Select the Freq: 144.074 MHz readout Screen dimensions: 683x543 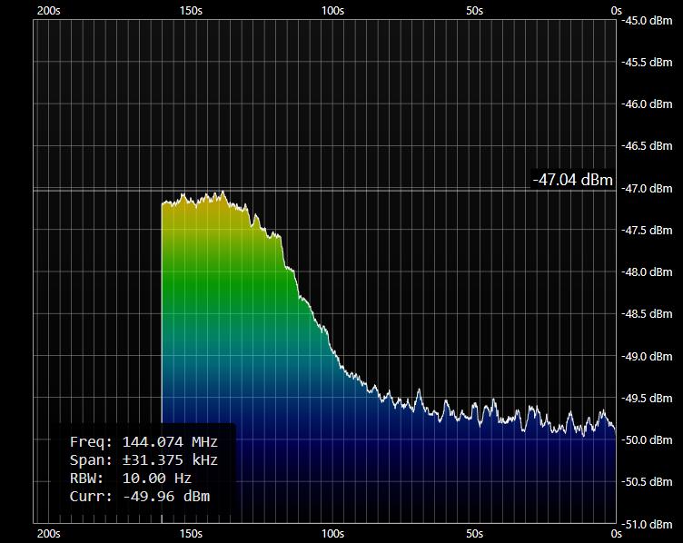144,442
